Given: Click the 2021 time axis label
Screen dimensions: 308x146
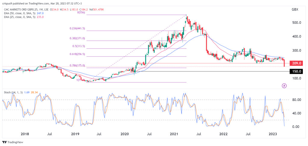Looking at the screenshot, I should click(x=174, y=134).
